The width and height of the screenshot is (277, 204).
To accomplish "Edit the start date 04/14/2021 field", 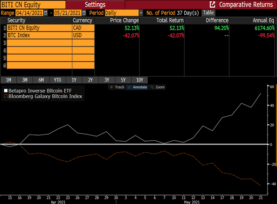I will coord(29,13).
